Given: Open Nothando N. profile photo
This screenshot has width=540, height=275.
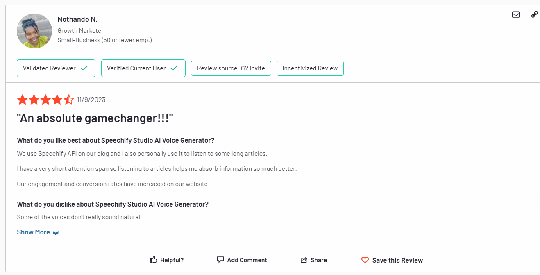Looking at the screenshot, I should pyautogui.click(x=34, y=31).
